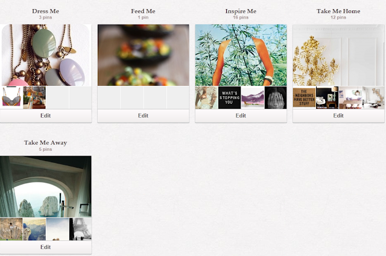Open the blurred food bowls cover image
Viewport: 386px width, 256px height.
144,55
